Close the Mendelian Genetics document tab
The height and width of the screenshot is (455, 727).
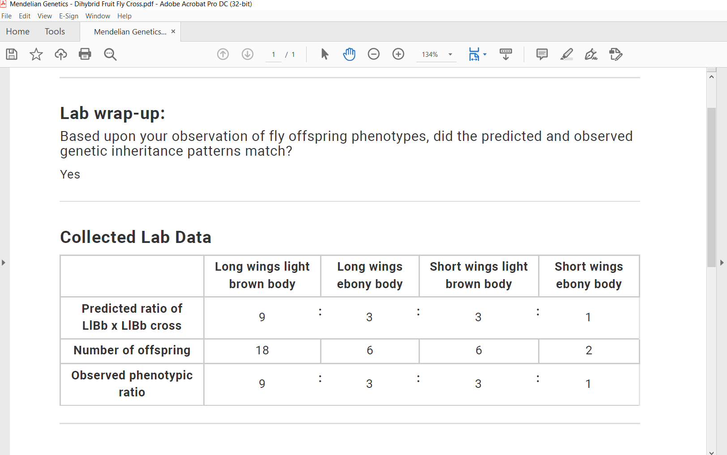173,32
